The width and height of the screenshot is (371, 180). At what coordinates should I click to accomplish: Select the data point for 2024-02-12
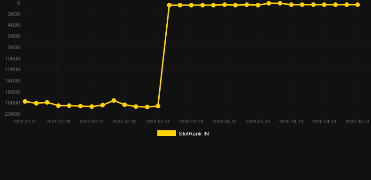pyautogui.click(x=92, y=106)
